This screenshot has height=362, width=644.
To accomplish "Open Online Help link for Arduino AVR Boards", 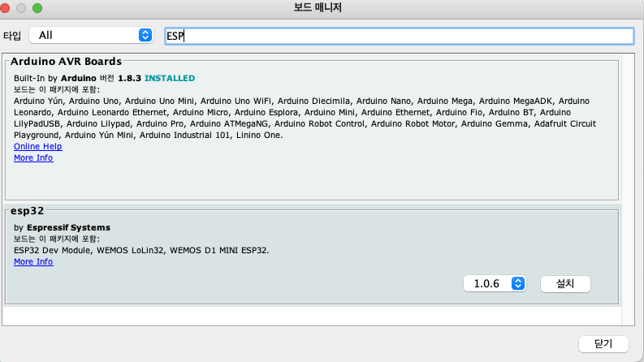I will [x=38, y=147].
